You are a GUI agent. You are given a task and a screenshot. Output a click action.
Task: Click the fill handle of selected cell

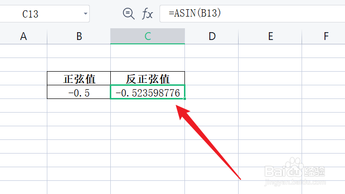pos(184,98)
